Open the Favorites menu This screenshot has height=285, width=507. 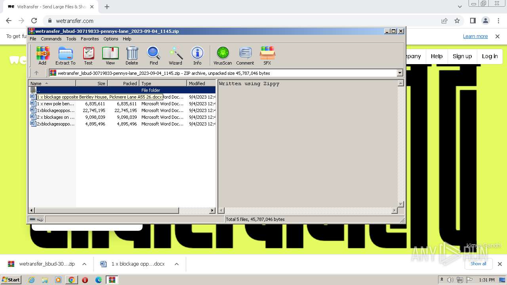tap(90, 39)
